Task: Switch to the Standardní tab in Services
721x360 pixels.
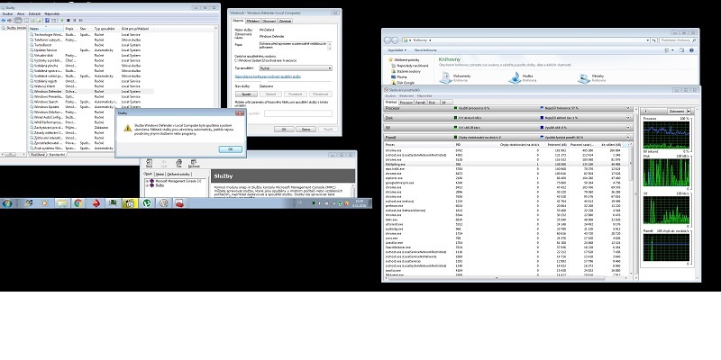Action: (56, 155)
